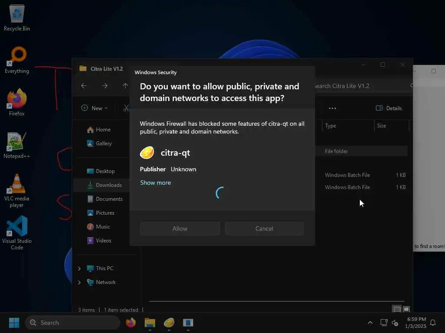The height and width of the screenshot is (333, 445).
Task: Click the citra-qt app icon in dialog
Action: tap(147, 153)
